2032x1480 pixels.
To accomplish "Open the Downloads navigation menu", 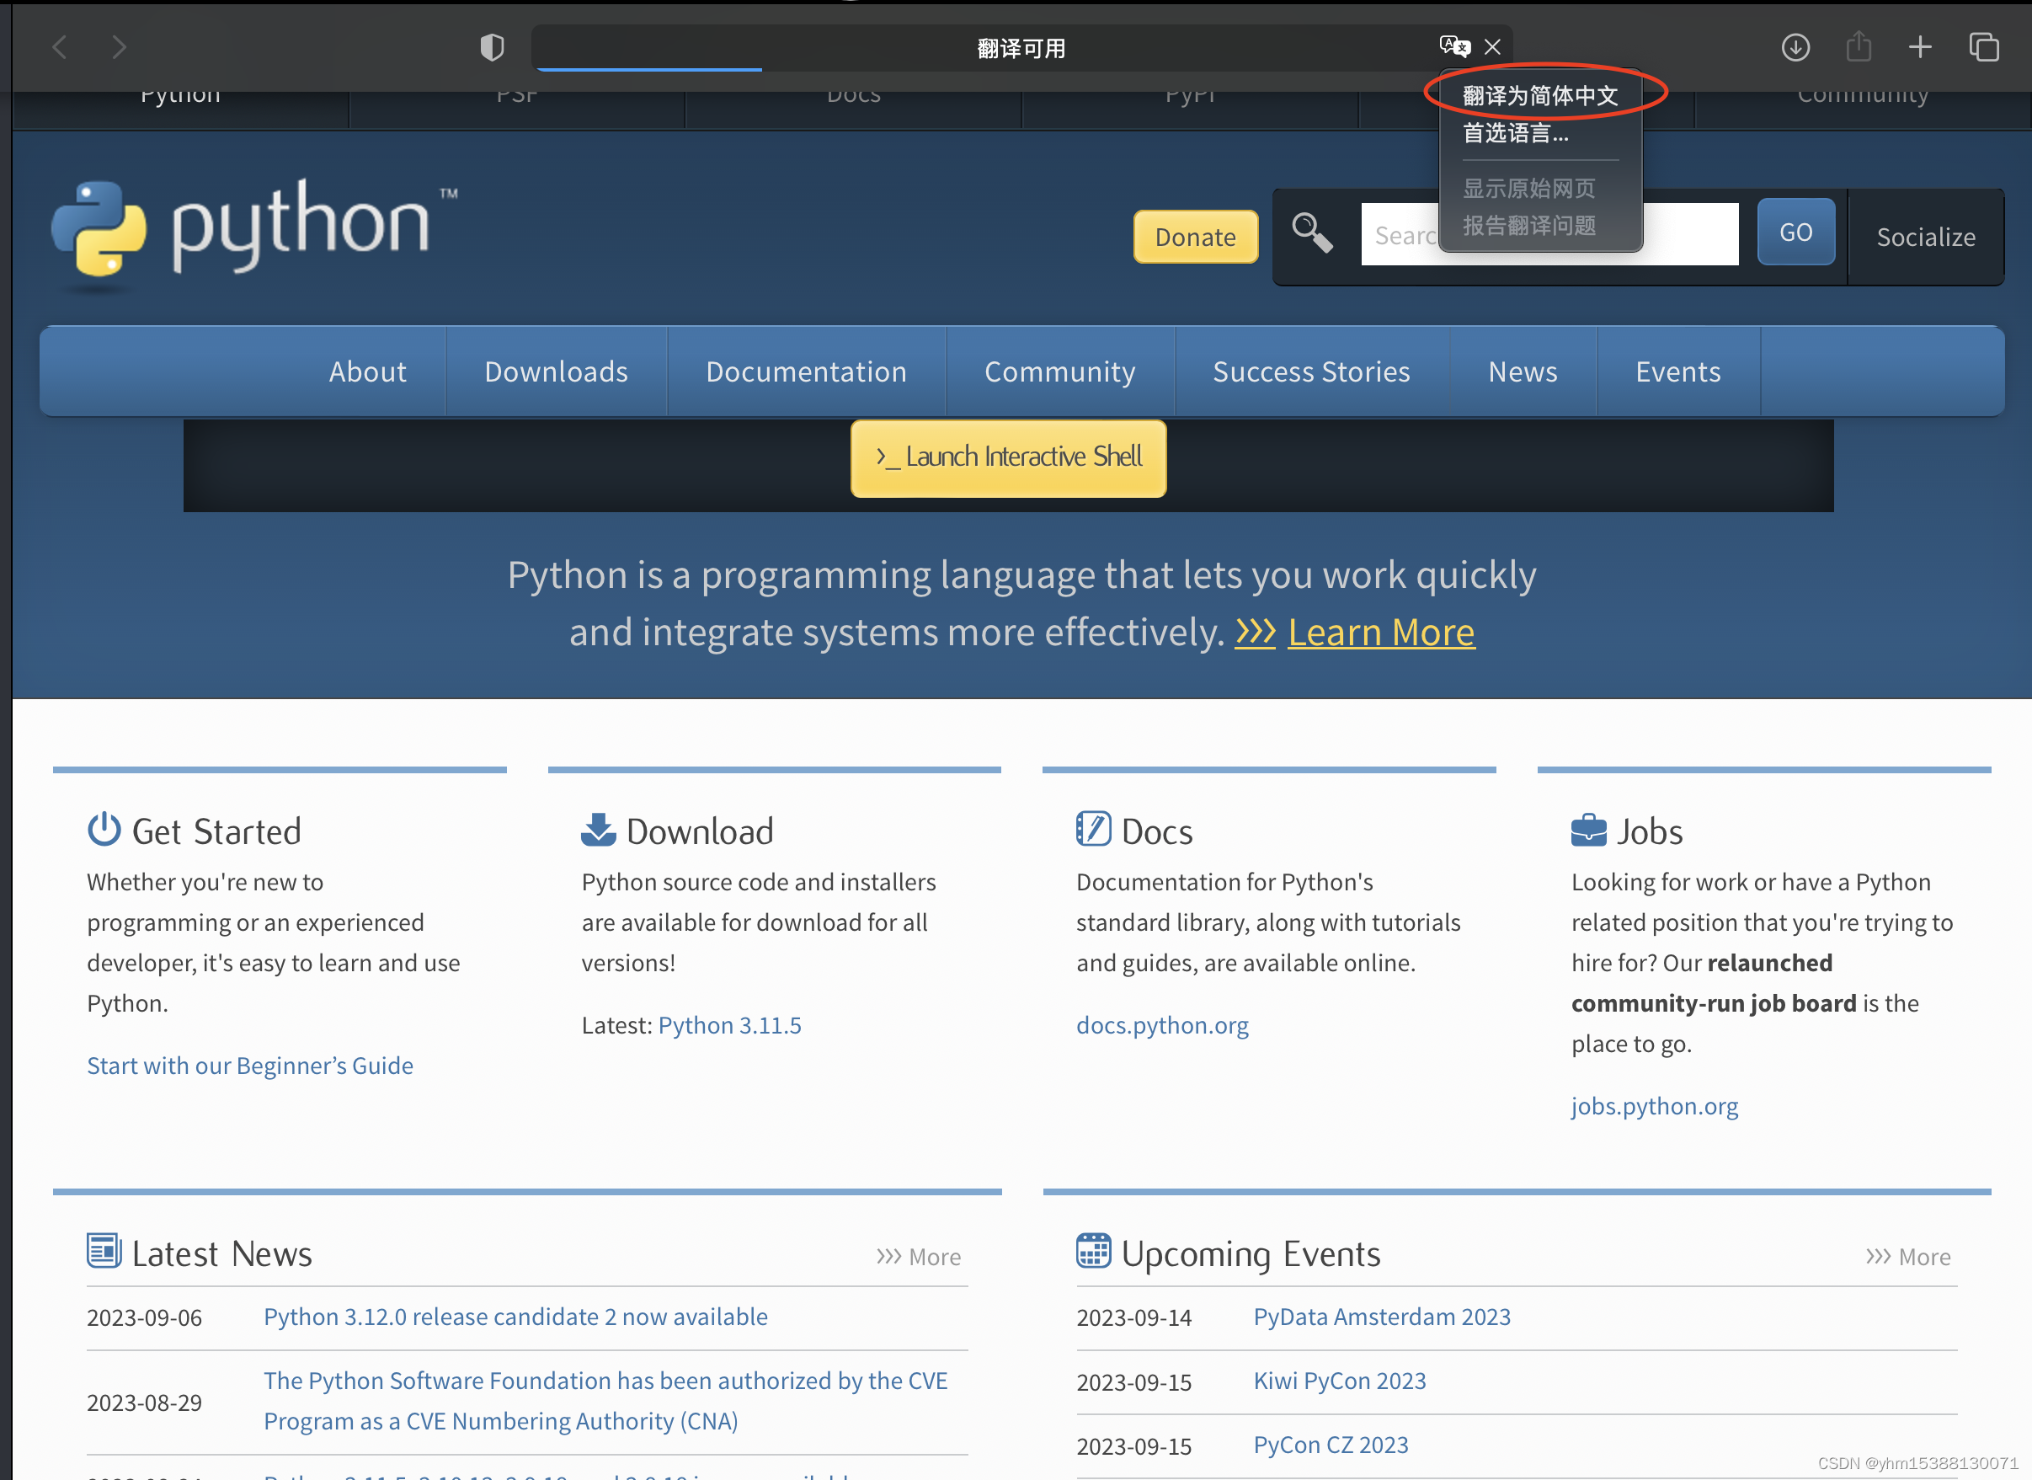I will point(557,371).
